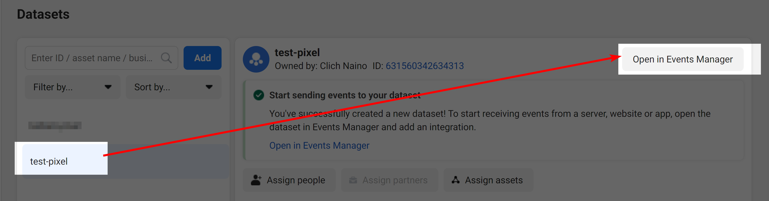Click the Sort by dropdown arrow
Screen dimensions: 769x201
point(209,87)
